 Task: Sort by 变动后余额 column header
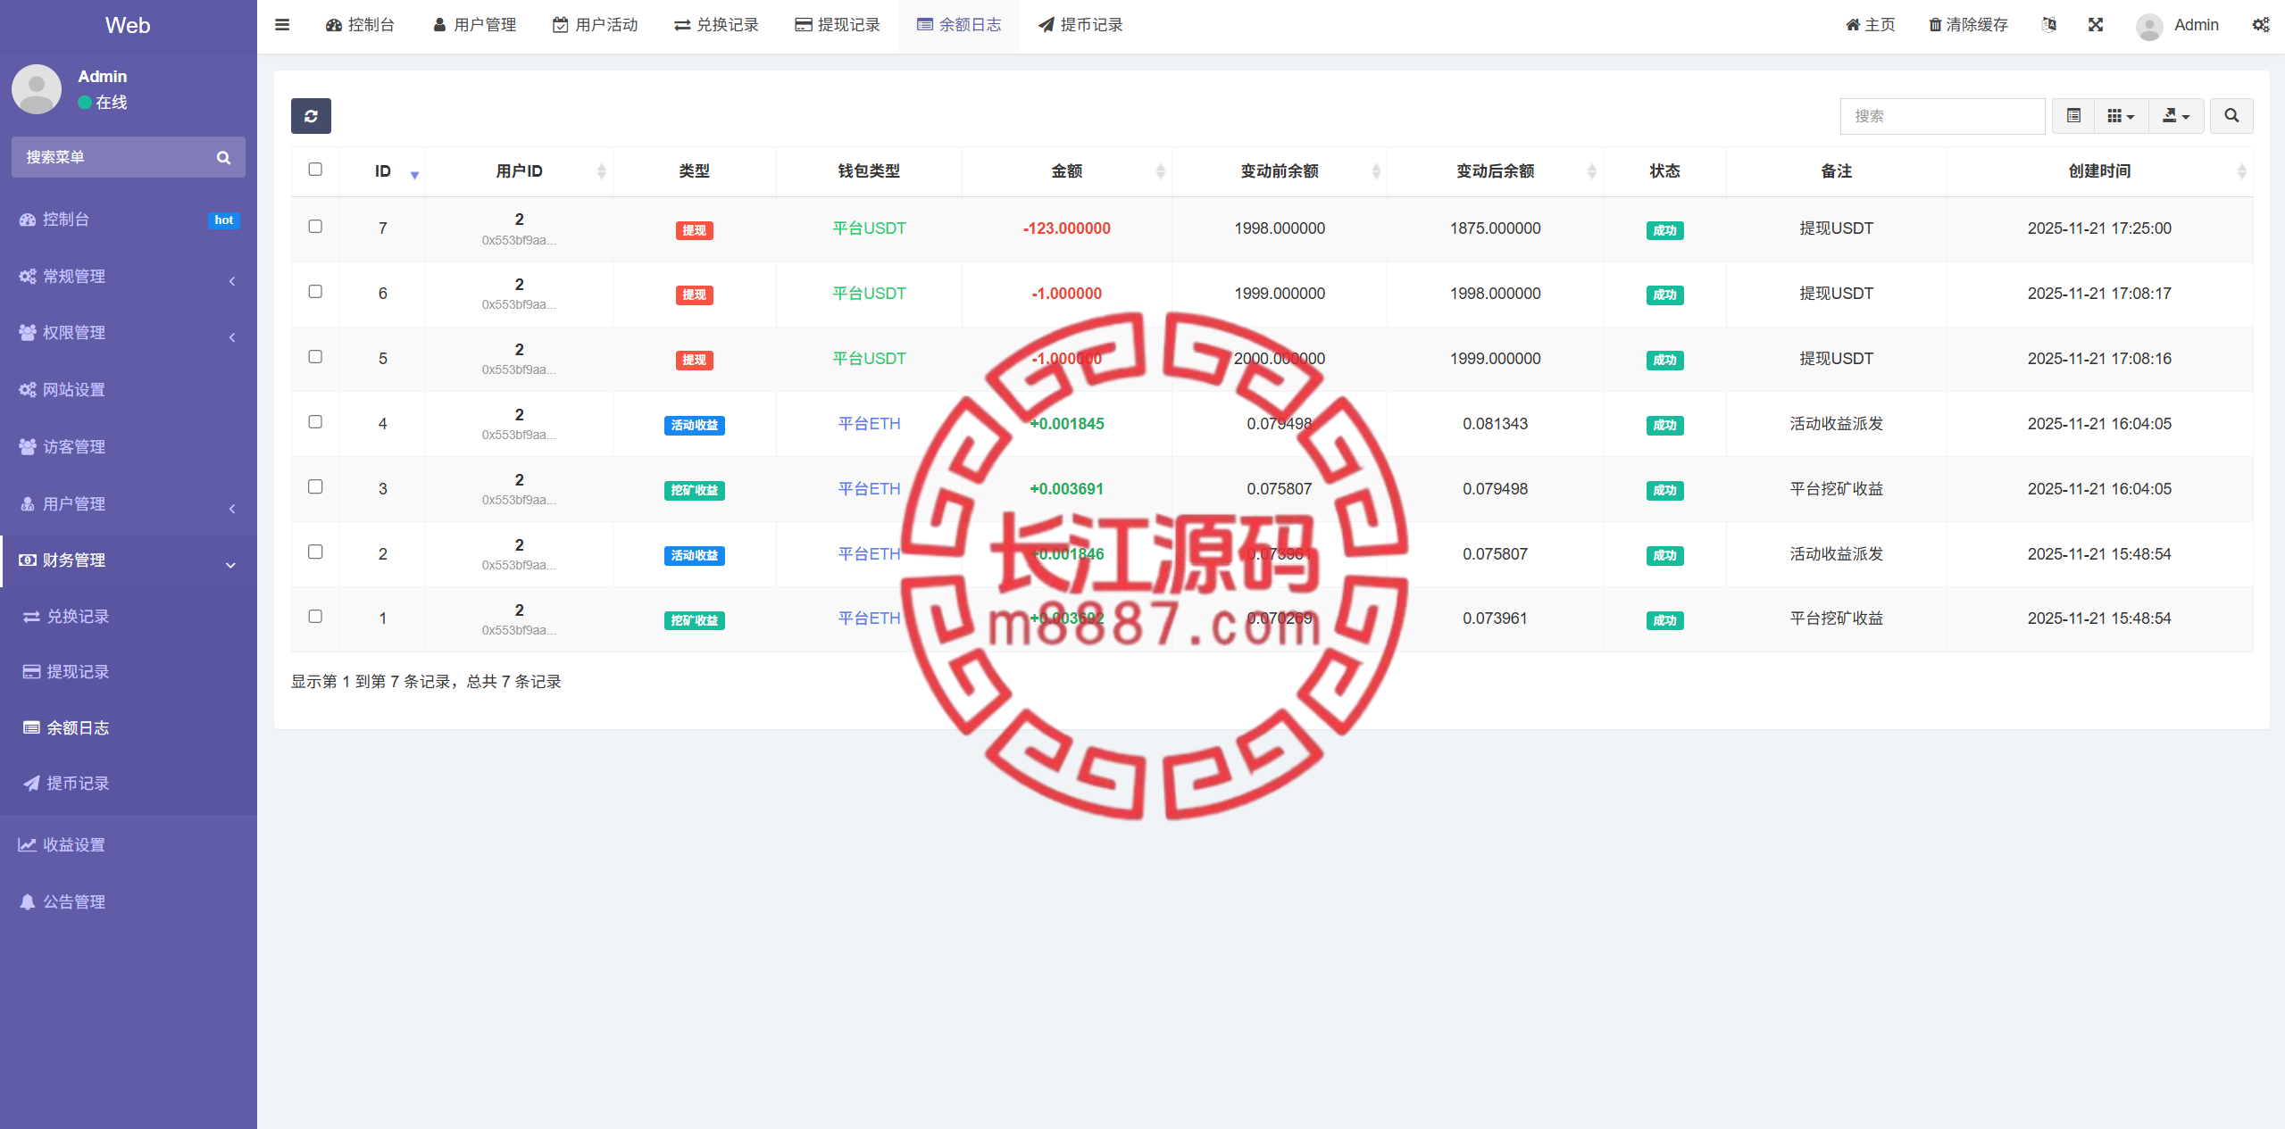click(1496, 171)
